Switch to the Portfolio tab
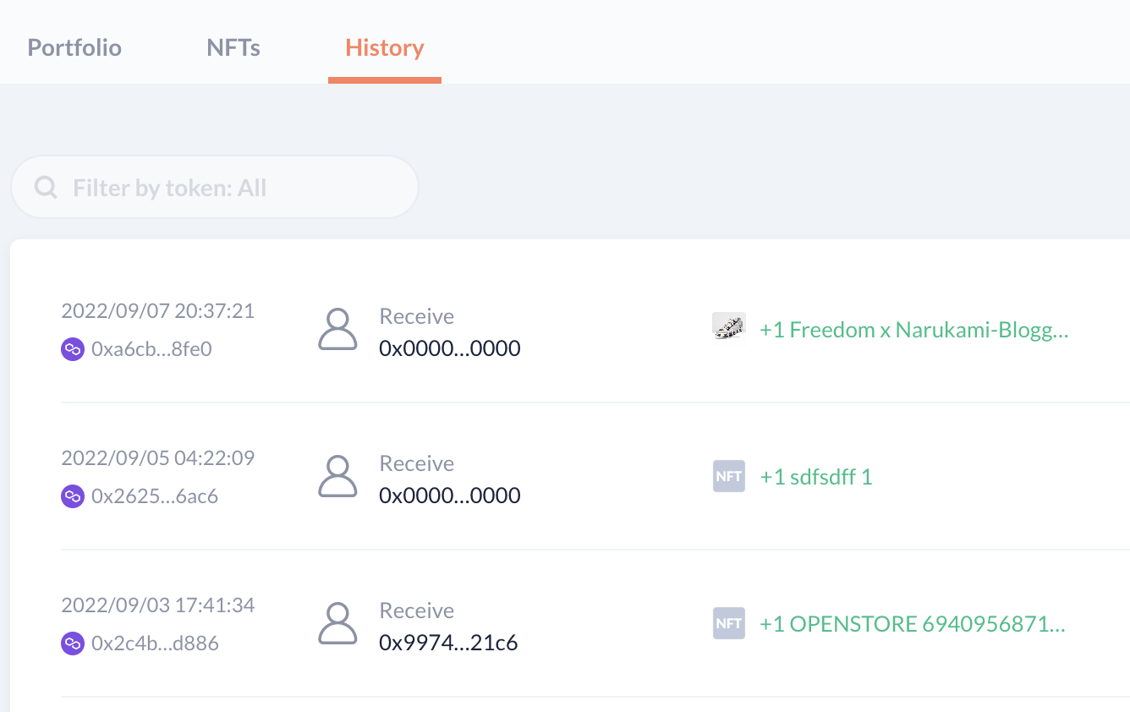The width and height of the screenshot is (1130, 712). tap(74, 47)
